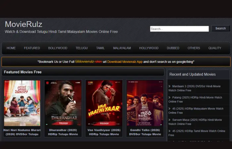Click the arrow icon beside Patang (2025)

170,98
